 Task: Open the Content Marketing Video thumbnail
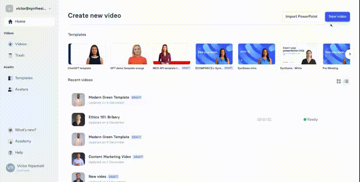click(x=78, y=159)
